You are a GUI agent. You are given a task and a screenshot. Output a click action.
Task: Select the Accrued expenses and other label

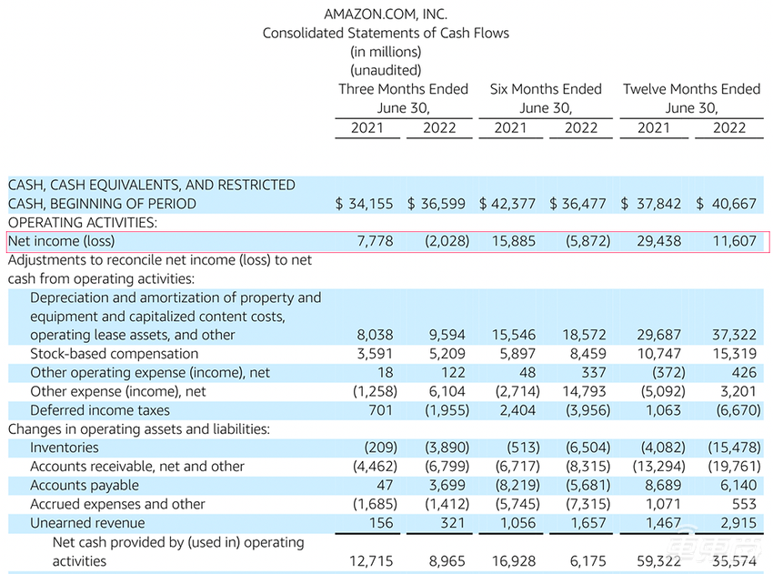click(117, 504)
